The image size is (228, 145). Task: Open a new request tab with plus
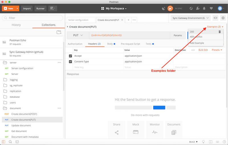point(129,20)
